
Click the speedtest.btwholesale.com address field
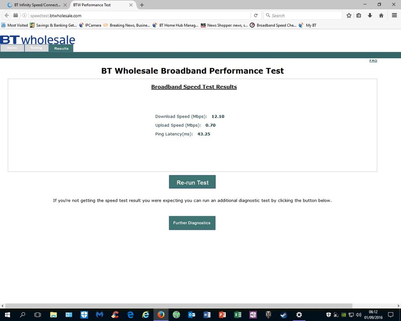(139, 16)
